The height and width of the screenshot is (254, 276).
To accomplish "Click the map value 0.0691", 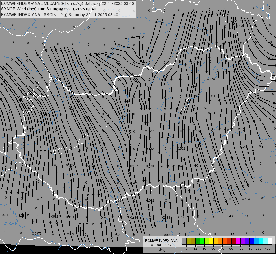I will click(x=166, y=235).
